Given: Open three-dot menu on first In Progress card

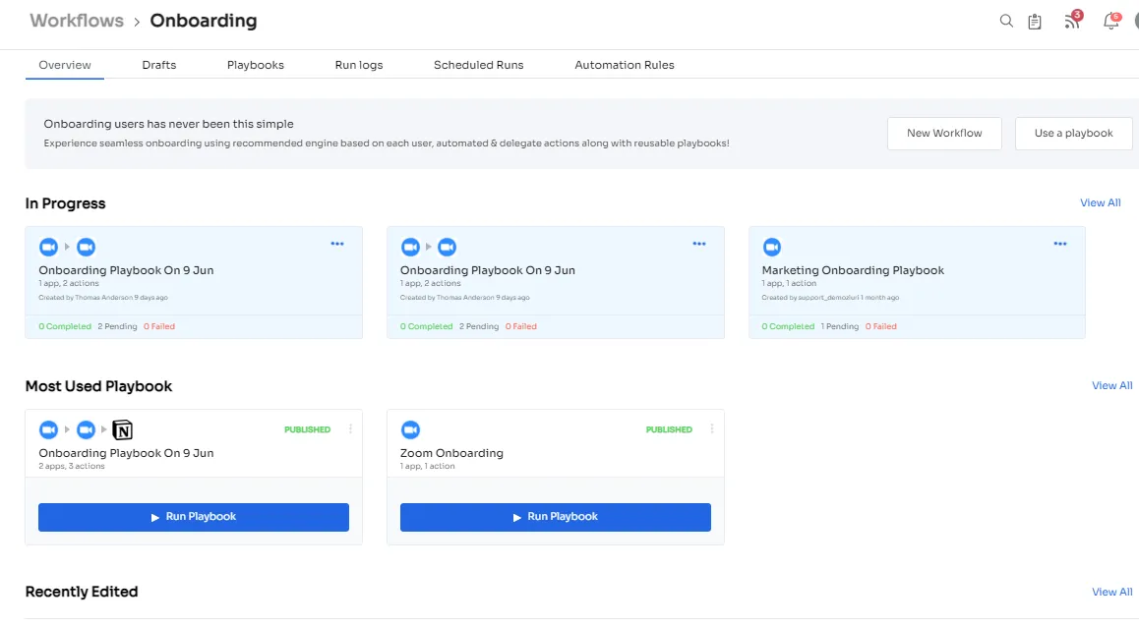Looking at the screenshot, I should (x=337, y=244).
